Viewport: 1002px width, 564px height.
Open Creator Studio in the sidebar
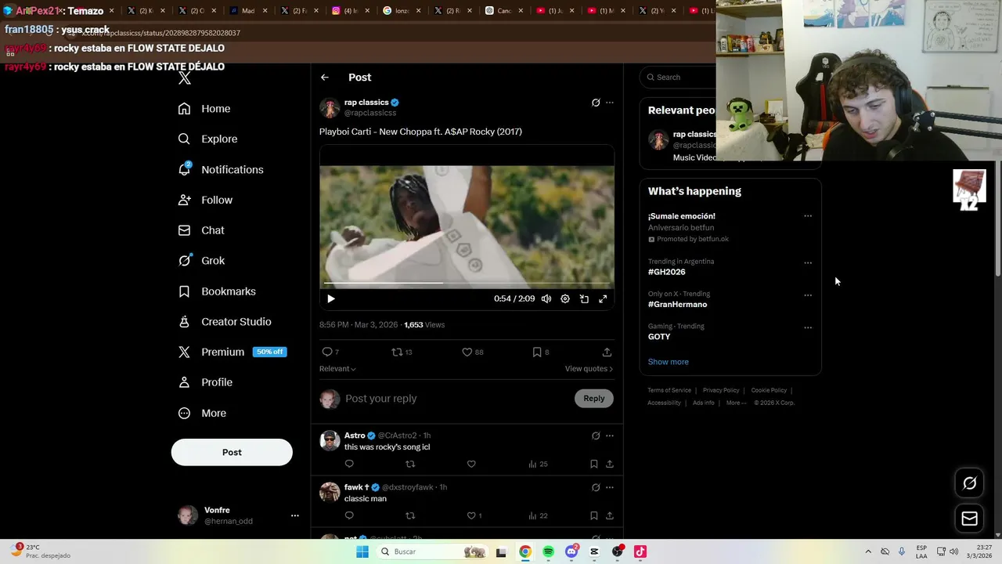225,322
